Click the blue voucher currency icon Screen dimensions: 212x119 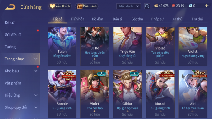190,6
